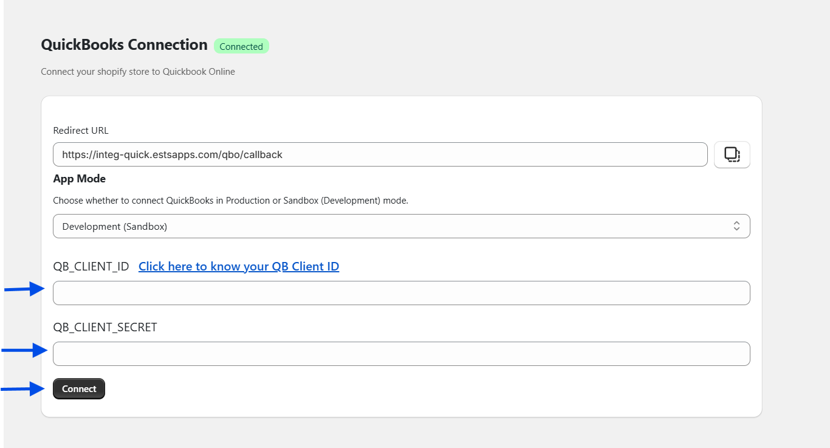Click the blue arrow pointing to Client ID field
This screenshot has width=830, height=448.
25,290
